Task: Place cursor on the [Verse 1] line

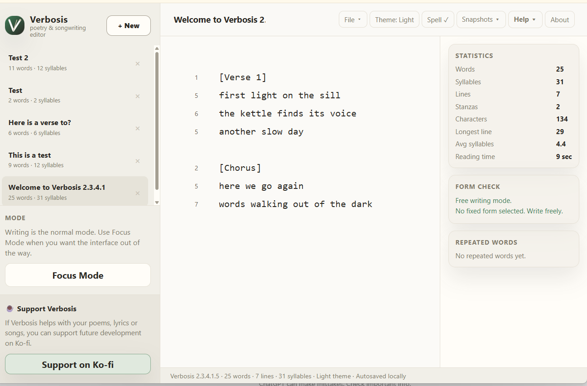Action: 243,77
